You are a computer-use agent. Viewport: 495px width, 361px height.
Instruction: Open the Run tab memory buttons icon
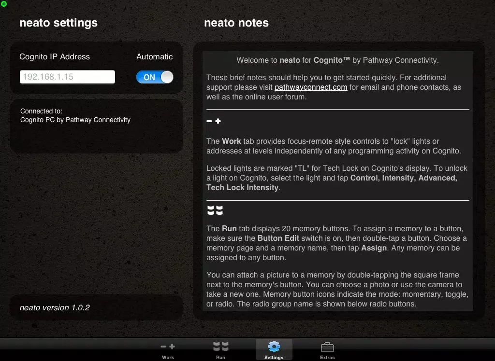click(220, 346)
